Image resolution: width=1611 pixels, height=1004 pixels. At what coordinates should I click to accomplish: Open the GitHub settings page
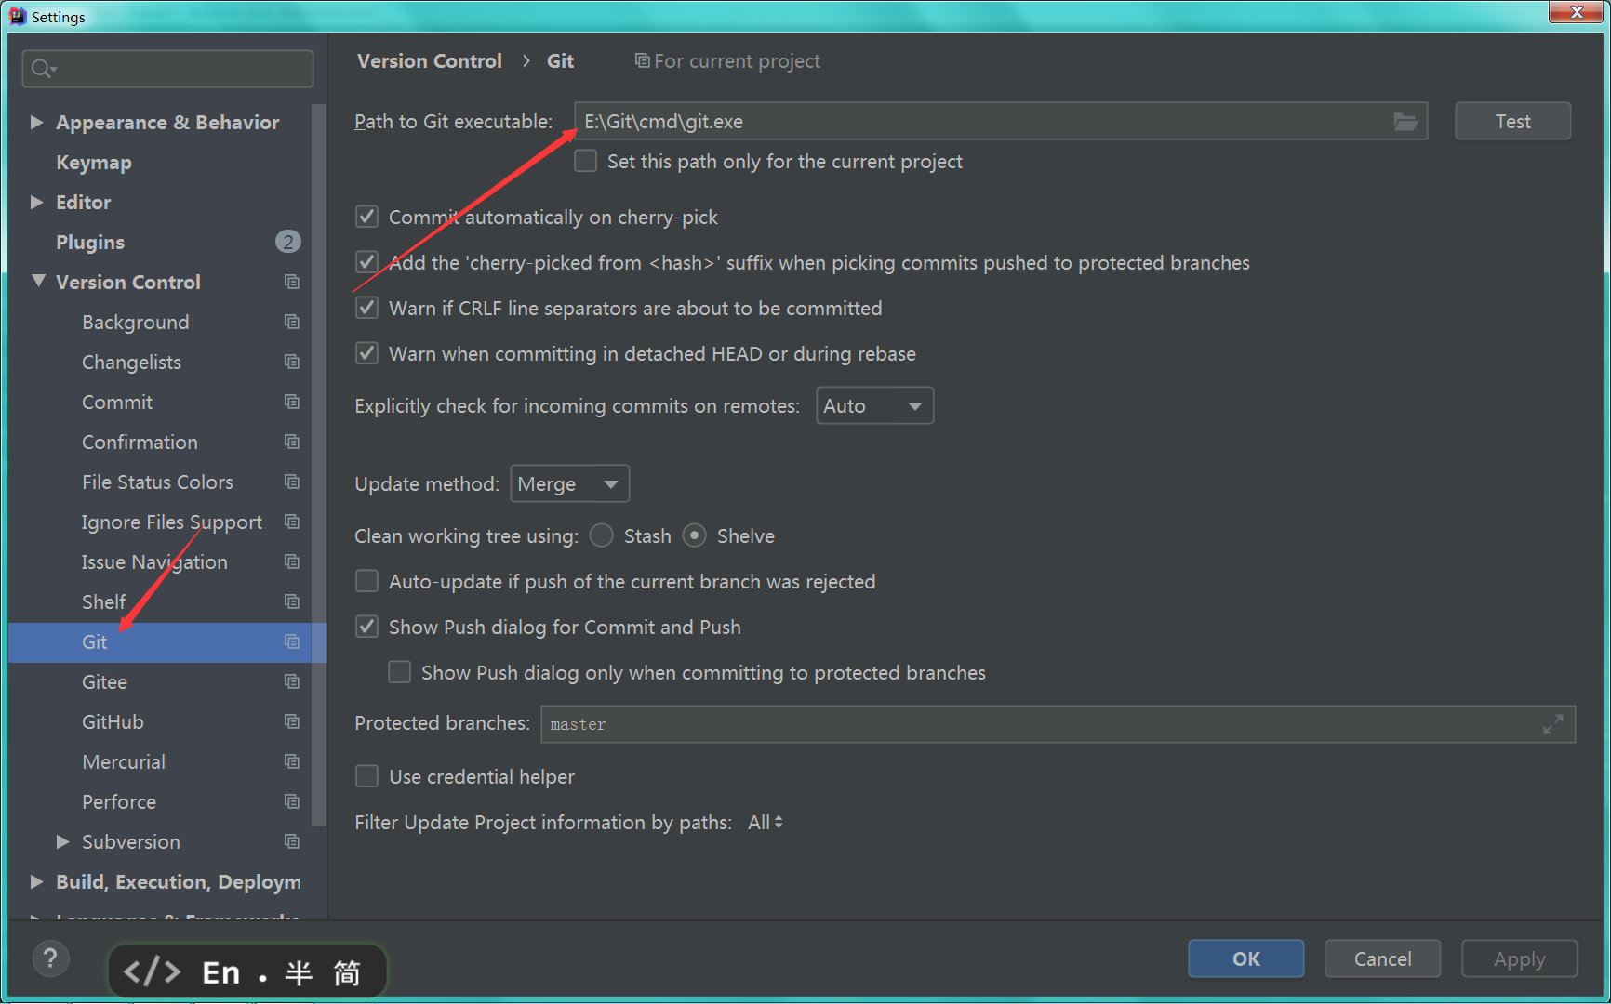113,722
